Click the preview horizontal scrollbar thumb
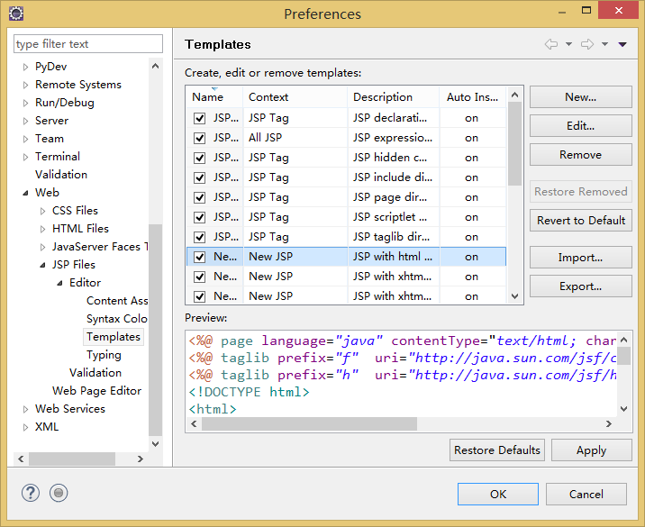645x527 pixels. click(x=309, y=423)
